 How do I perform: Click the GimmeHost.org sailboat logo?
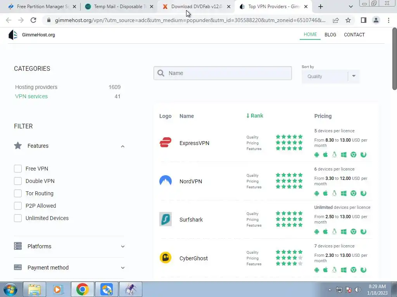point(13,35)
